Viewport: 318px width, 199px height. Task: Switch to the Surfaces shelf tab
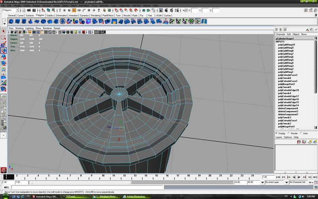click(30, 15)
